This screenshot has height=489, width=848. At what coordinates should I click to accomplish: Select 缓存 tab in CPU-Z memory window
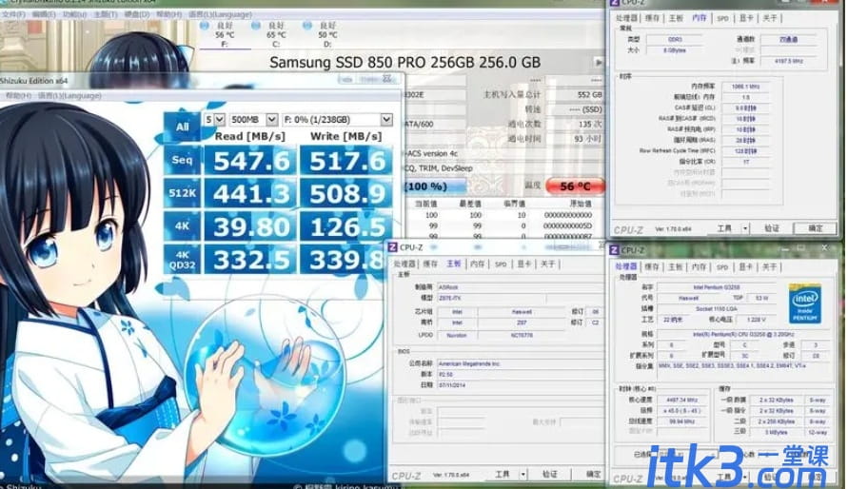[x=652, y=18]
